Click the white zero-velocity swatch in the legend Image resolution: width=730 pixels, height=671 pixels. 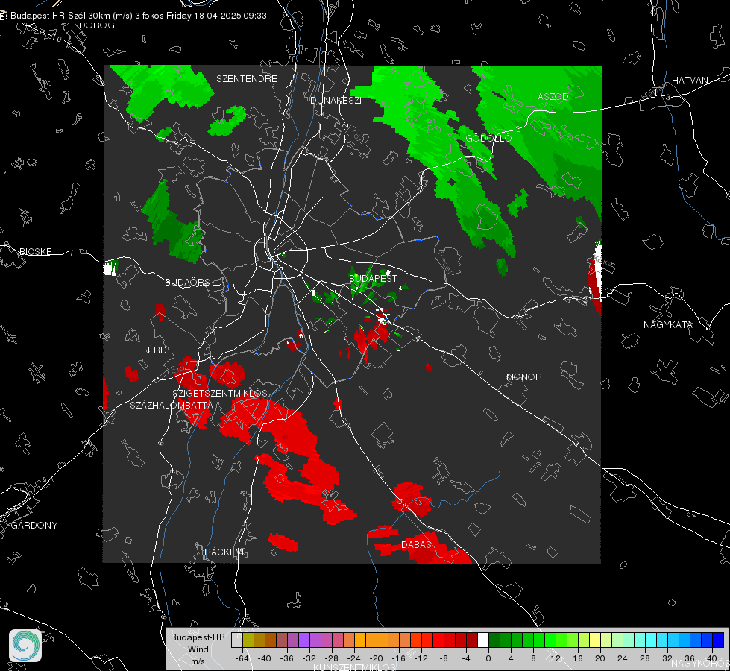point(483,640)
